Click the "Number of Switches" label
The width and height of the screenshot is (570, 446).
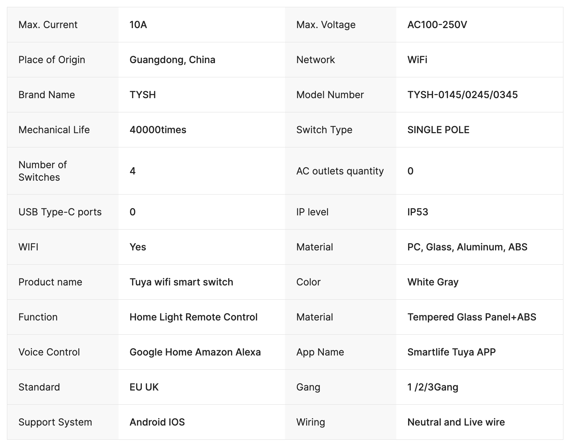(x=42, y=171)
